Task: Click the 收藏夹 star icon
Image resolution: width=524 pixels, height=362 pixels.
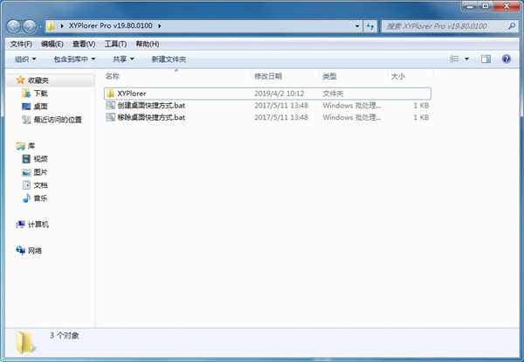Action: tap(20, 80)
